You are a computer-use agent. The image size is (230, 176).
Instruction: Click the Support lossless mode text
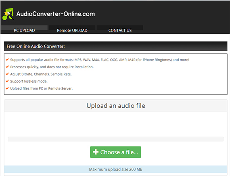(x=29, y=81)
